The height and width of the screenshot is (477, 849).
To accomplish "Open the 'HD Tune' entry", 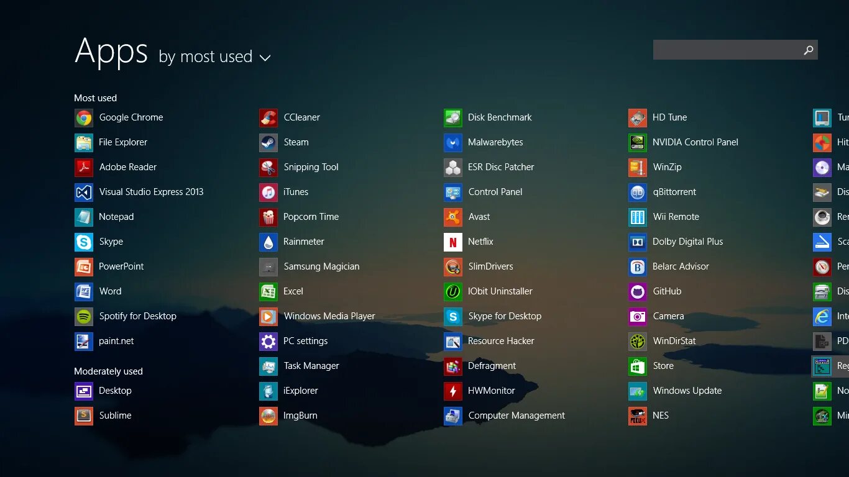I will click(x=658, y=117).
